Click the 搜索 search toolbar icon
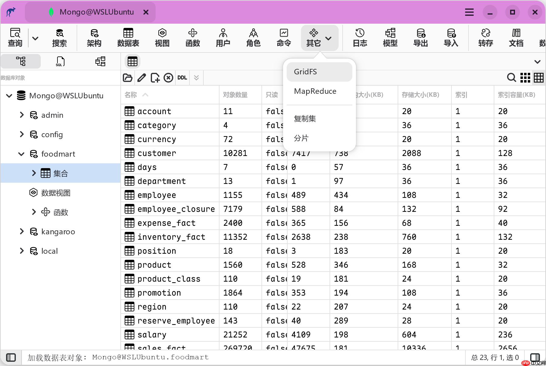Viewport: 546px width, 366px height. (59, 38)
